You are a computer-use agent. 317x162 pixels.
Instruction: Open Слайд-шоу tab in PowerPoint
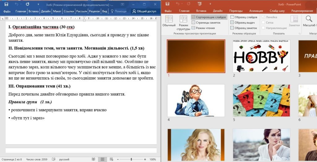pos(277,11)
